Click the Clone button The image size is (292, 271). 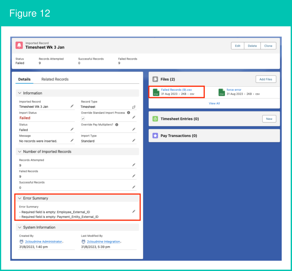[x=268, y=46]
